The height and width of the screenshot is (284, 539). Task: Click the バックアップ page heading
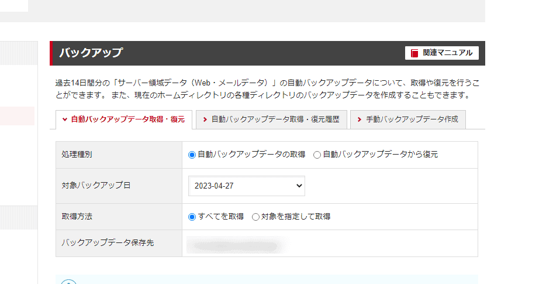[x=91, y=53]
